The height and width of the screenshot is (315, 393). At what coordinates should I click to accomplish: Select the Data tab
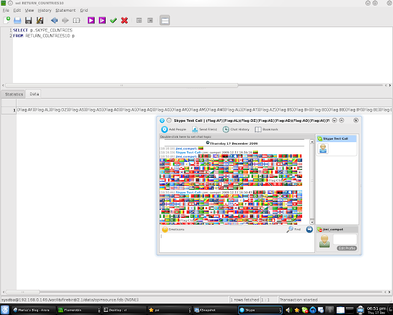[34, 94]
